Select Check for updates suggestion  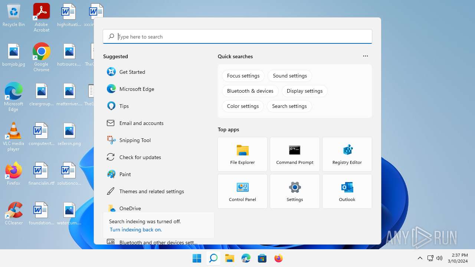pyautogui.click(x=158, y=157)
